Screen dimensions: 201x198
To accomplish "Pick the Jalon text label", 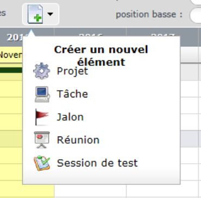I will pyautogui.click(x=70, y=117).
